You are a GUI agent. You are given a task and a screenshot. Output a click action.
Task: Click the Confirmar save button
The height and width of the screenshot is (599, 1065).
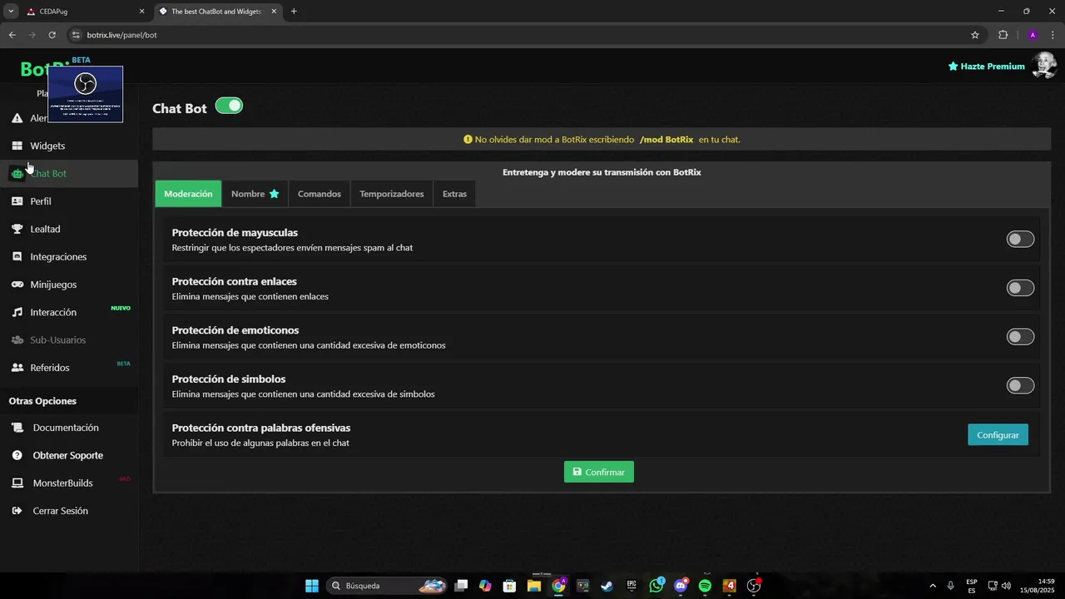[599, 472]
